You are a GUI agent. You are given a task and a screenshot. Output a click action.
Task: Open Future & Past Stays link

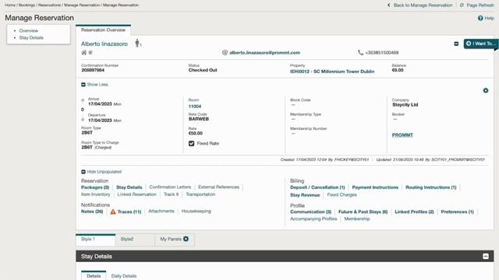coord(363,212)
